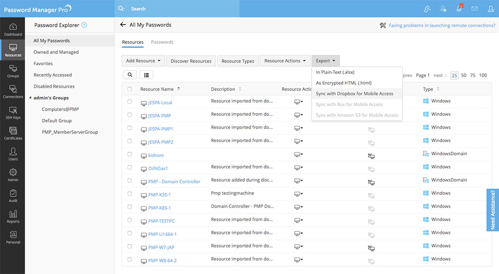Toggle the select-all checkbox in table header

(x=130, y=89)
